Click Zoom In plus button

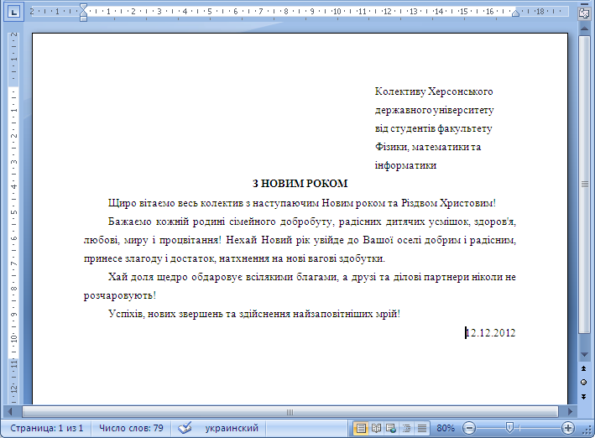[x=567, y=429]
